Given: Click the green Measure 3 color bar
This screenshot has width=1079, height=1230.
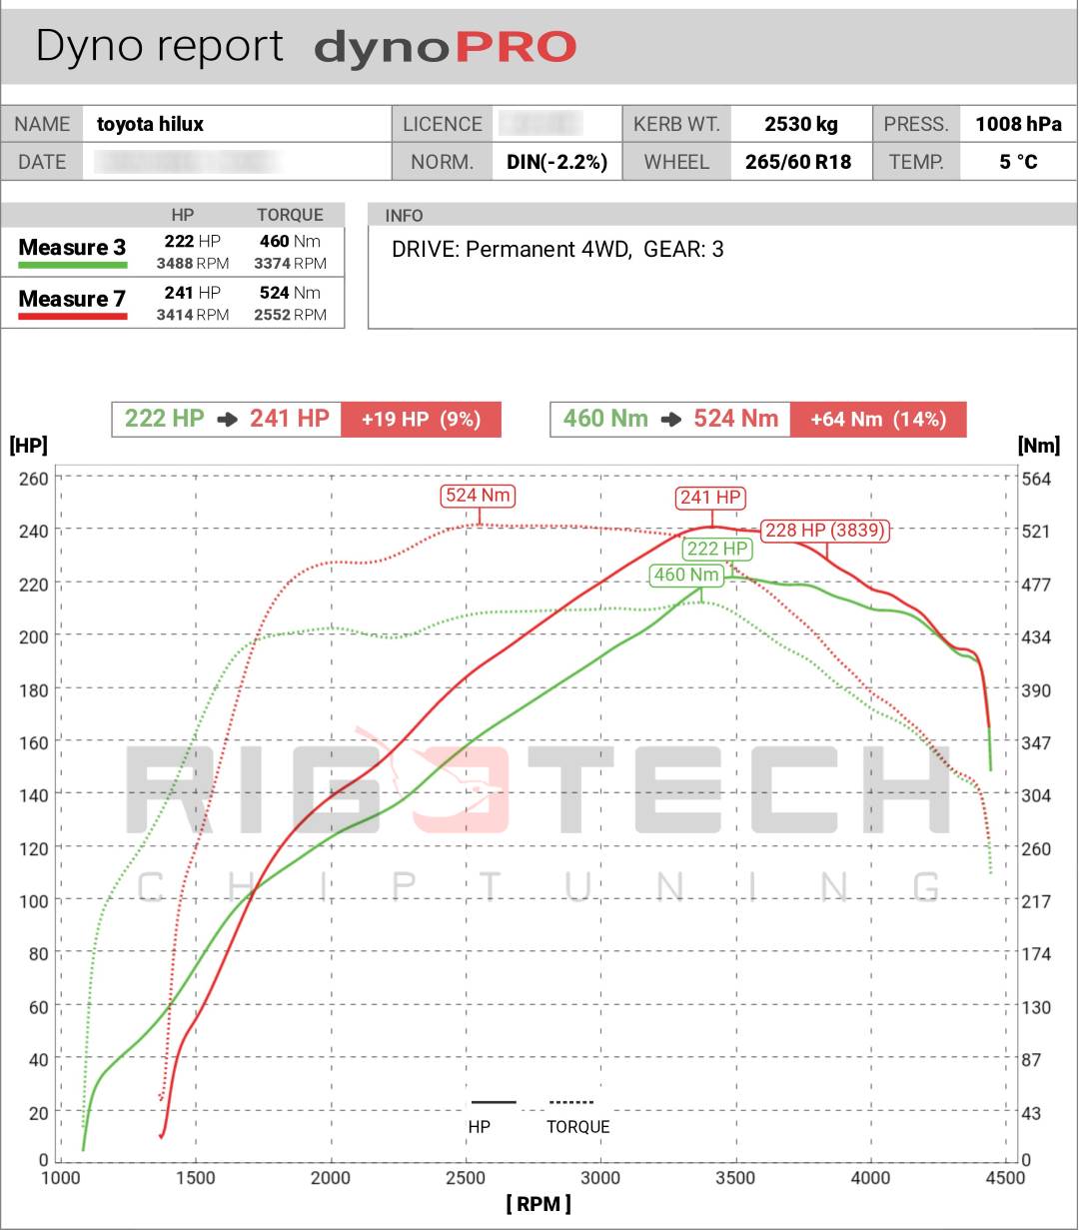Looking at the screenshot, I should click(x=73, y=266).
